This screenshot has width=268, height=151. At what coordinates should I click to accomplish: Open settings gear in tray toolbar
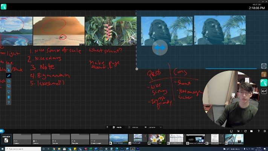click(x=265, y=131)
